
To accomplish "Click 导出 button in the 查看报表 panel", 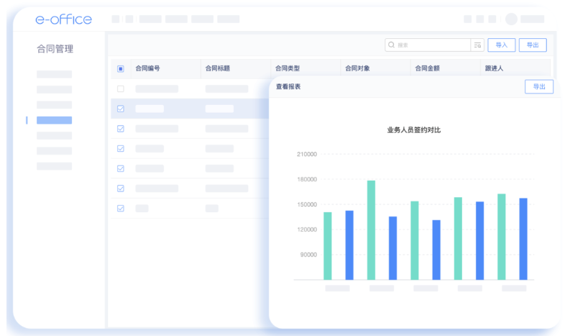I will point(538,86).
